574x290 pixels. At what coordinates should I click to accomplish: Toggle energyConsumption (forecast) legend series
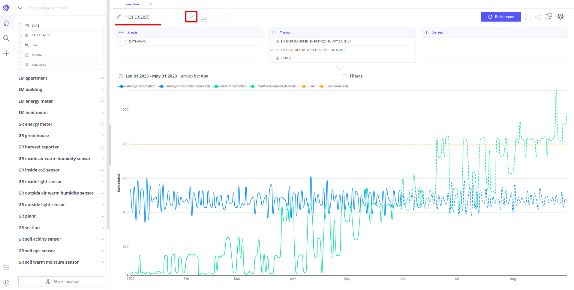184,86
